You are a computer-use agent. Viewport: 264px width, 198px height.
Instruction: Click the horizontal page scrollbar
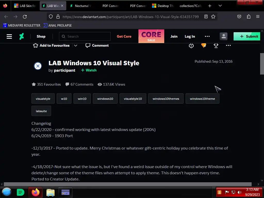[x=128, y=184]
